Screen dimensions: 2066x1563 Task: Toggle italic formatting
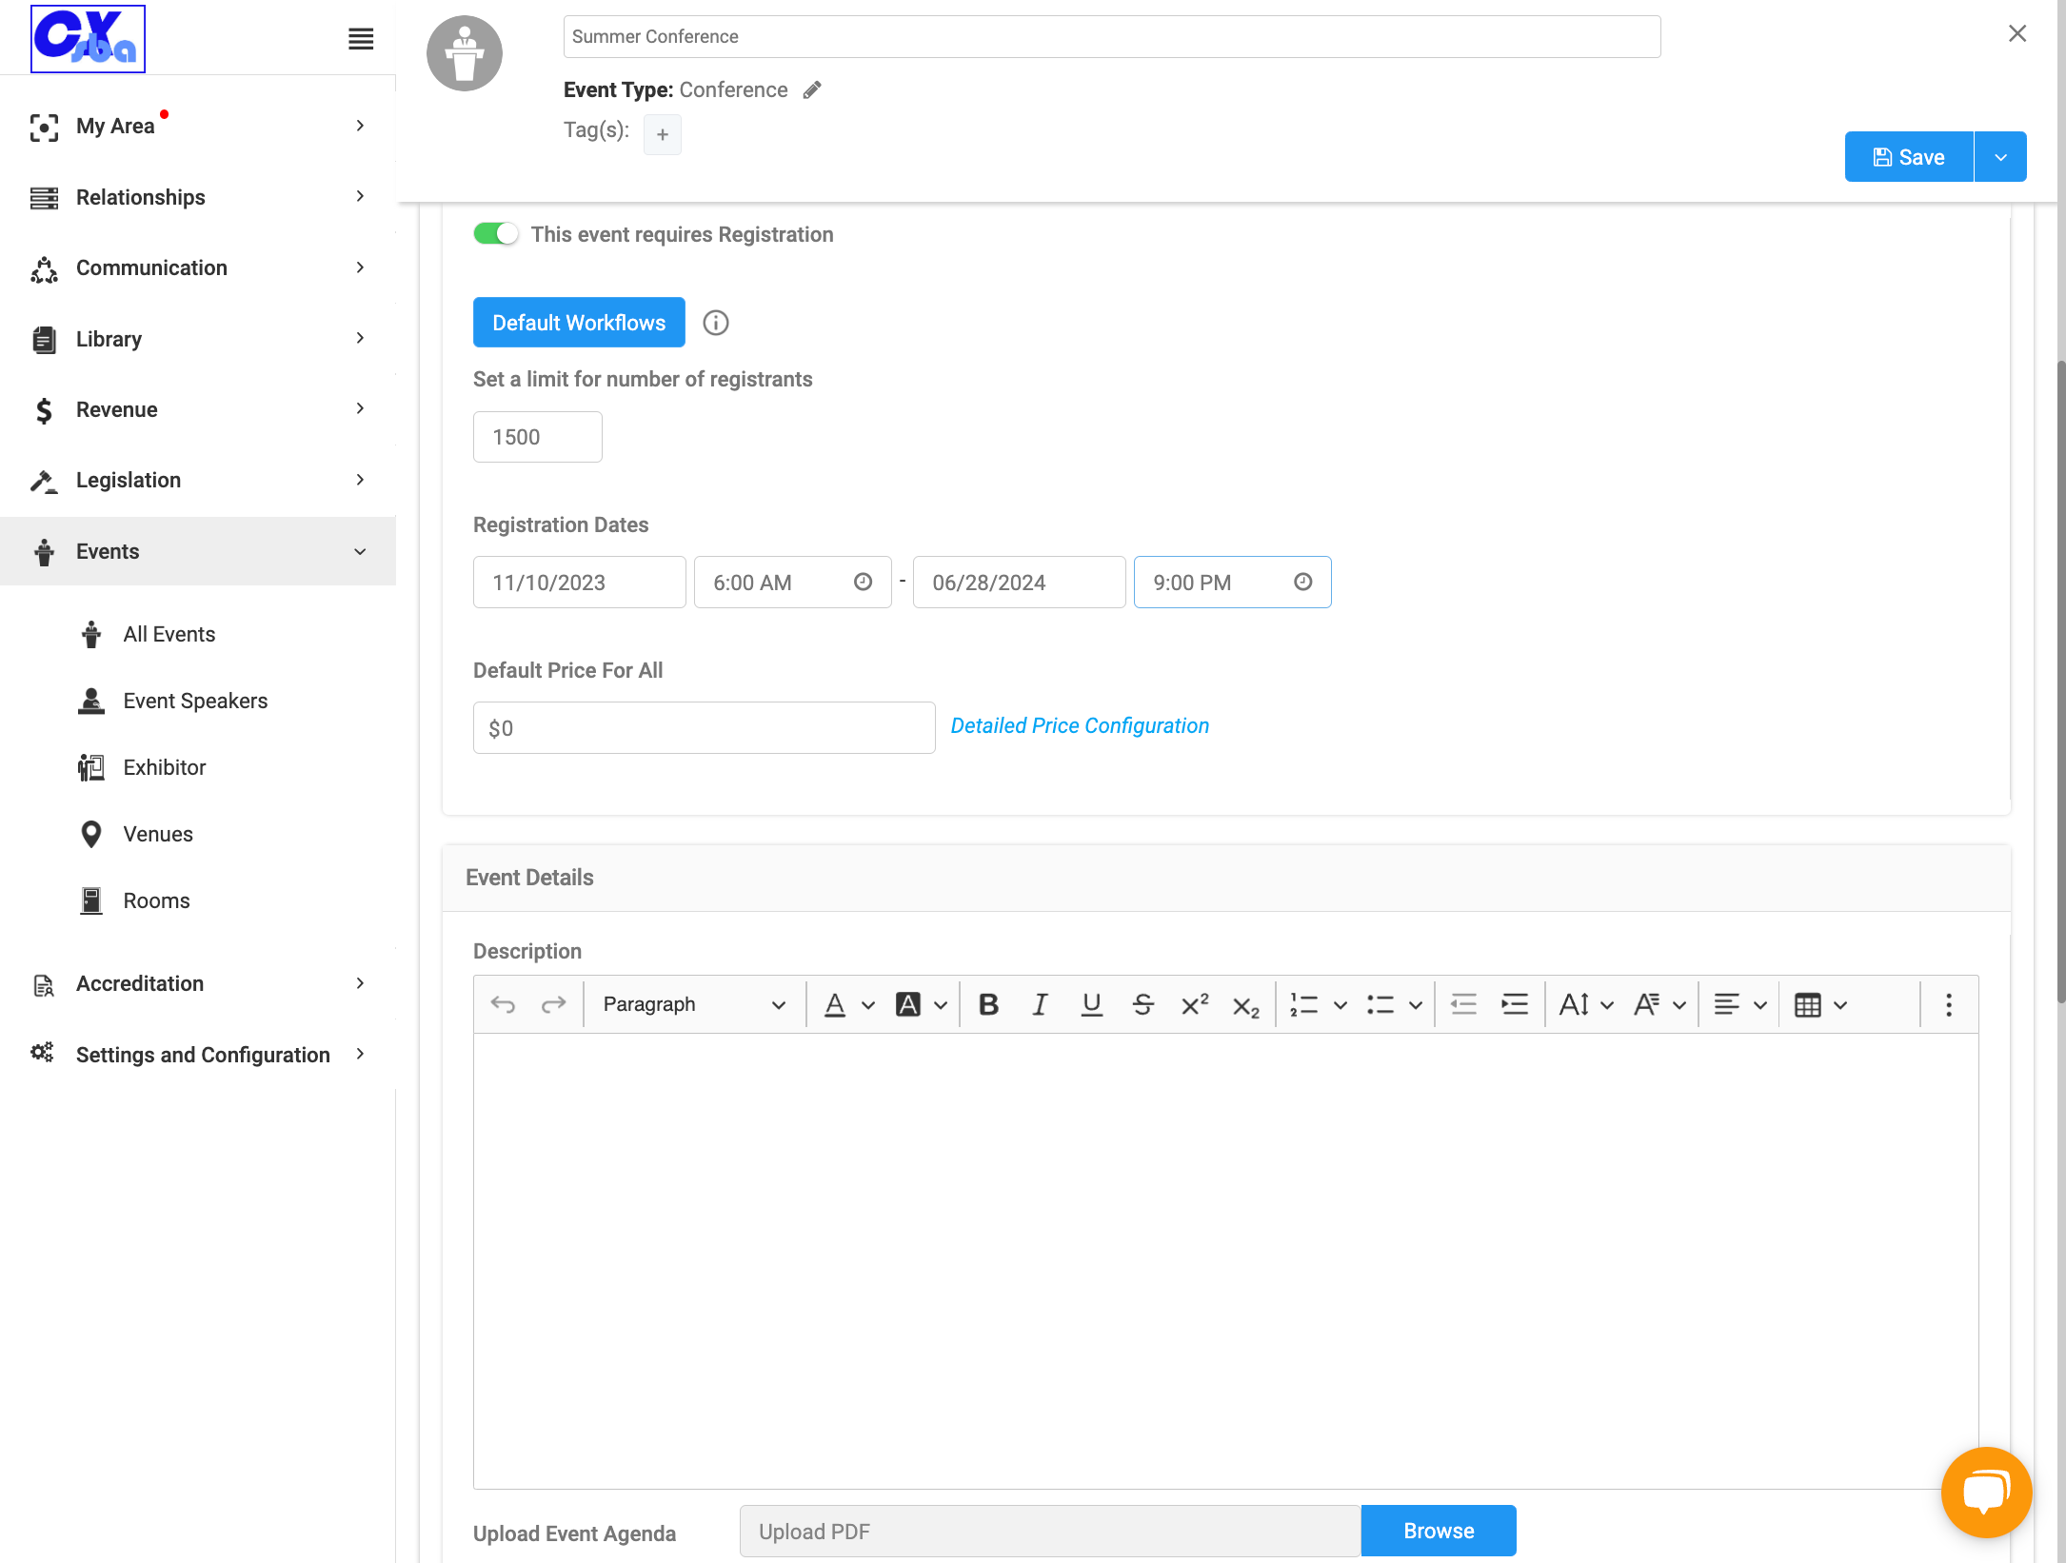tap(1040, 1004)
